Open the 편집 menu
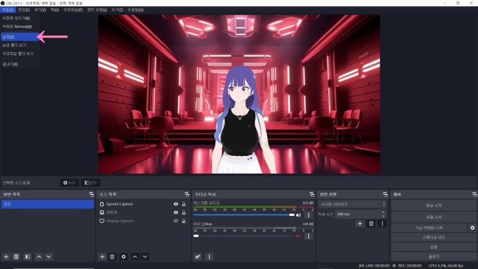The image size is (478, 269). coord(23,10)
